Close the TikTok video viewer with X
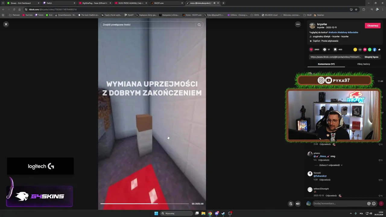Image resolution: width=386 pixels, height=217 pixels. coord(6,24)
